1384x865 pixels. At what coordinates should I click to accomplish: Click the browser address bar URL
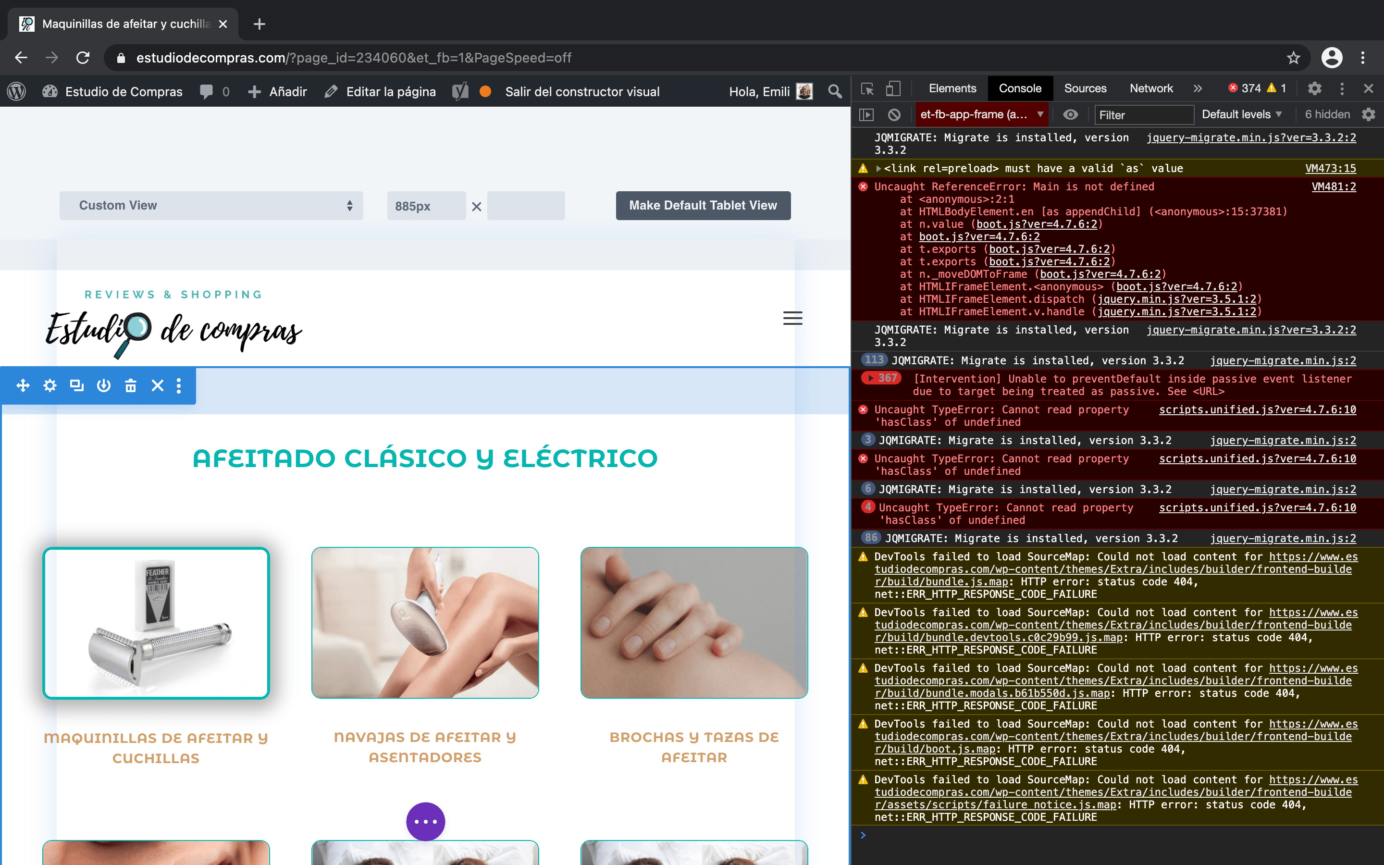point(353,58)
